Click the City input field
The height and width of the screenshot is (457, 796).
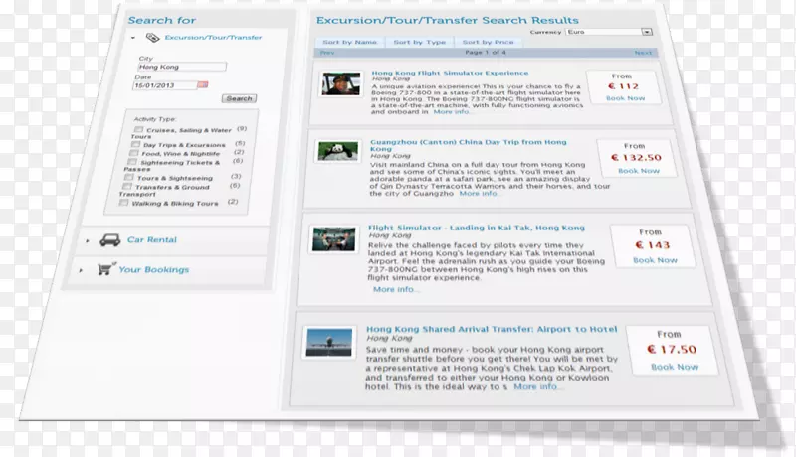[x=182, y=67]
